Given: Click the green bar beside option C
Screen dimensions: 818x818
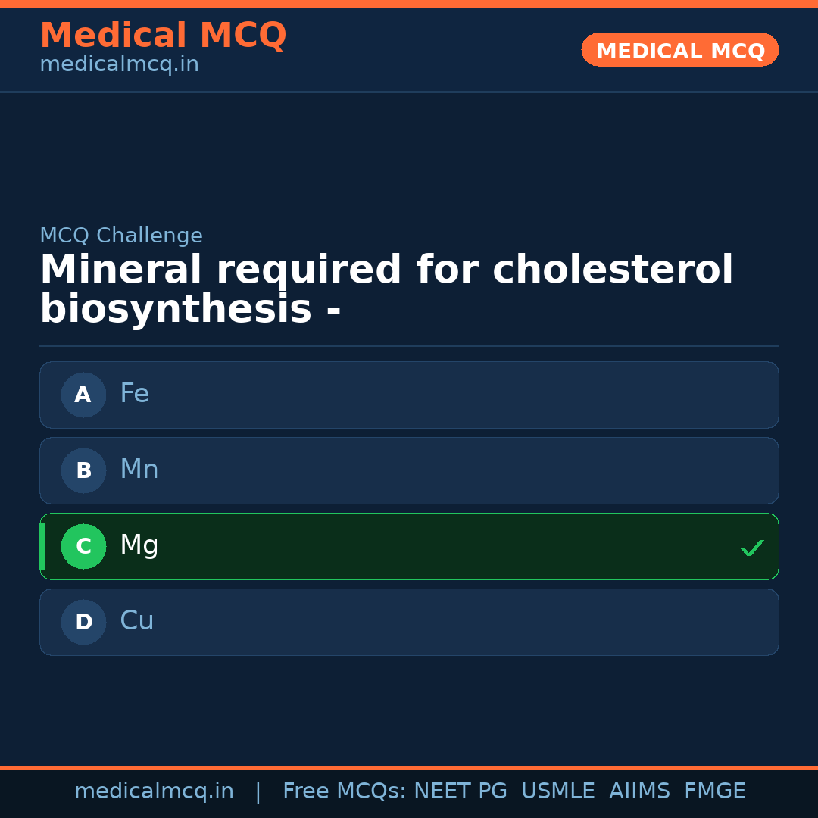Looking at the screenshot, I should pos(42,546).
